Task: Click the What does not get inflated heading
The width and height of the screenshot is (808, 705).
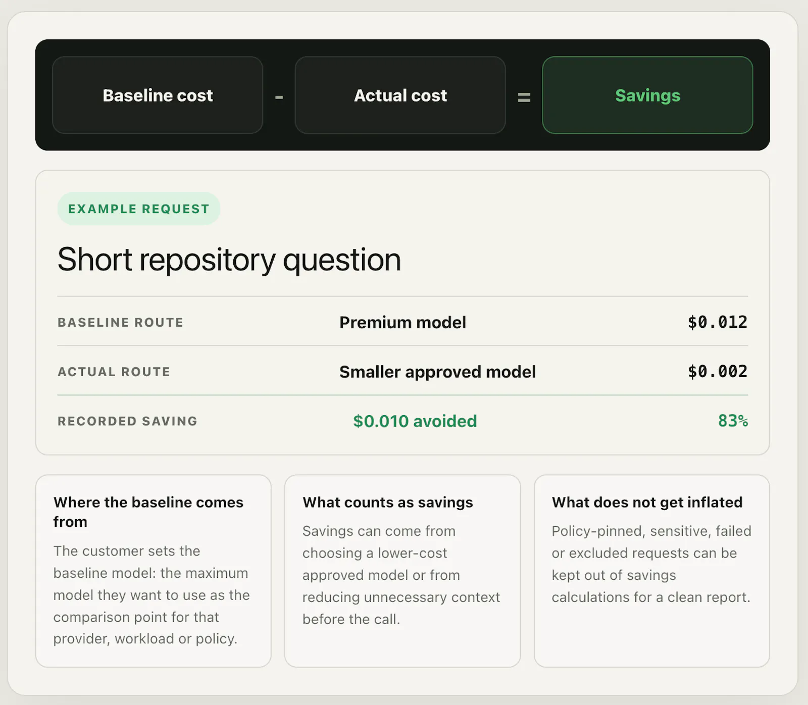Action: point(647,502)
